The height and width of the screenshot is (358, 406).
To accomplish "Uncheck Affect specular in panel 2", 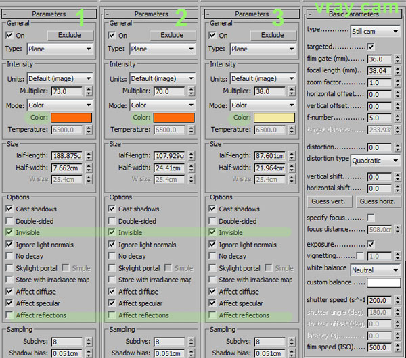I will (x=112, y=303).
